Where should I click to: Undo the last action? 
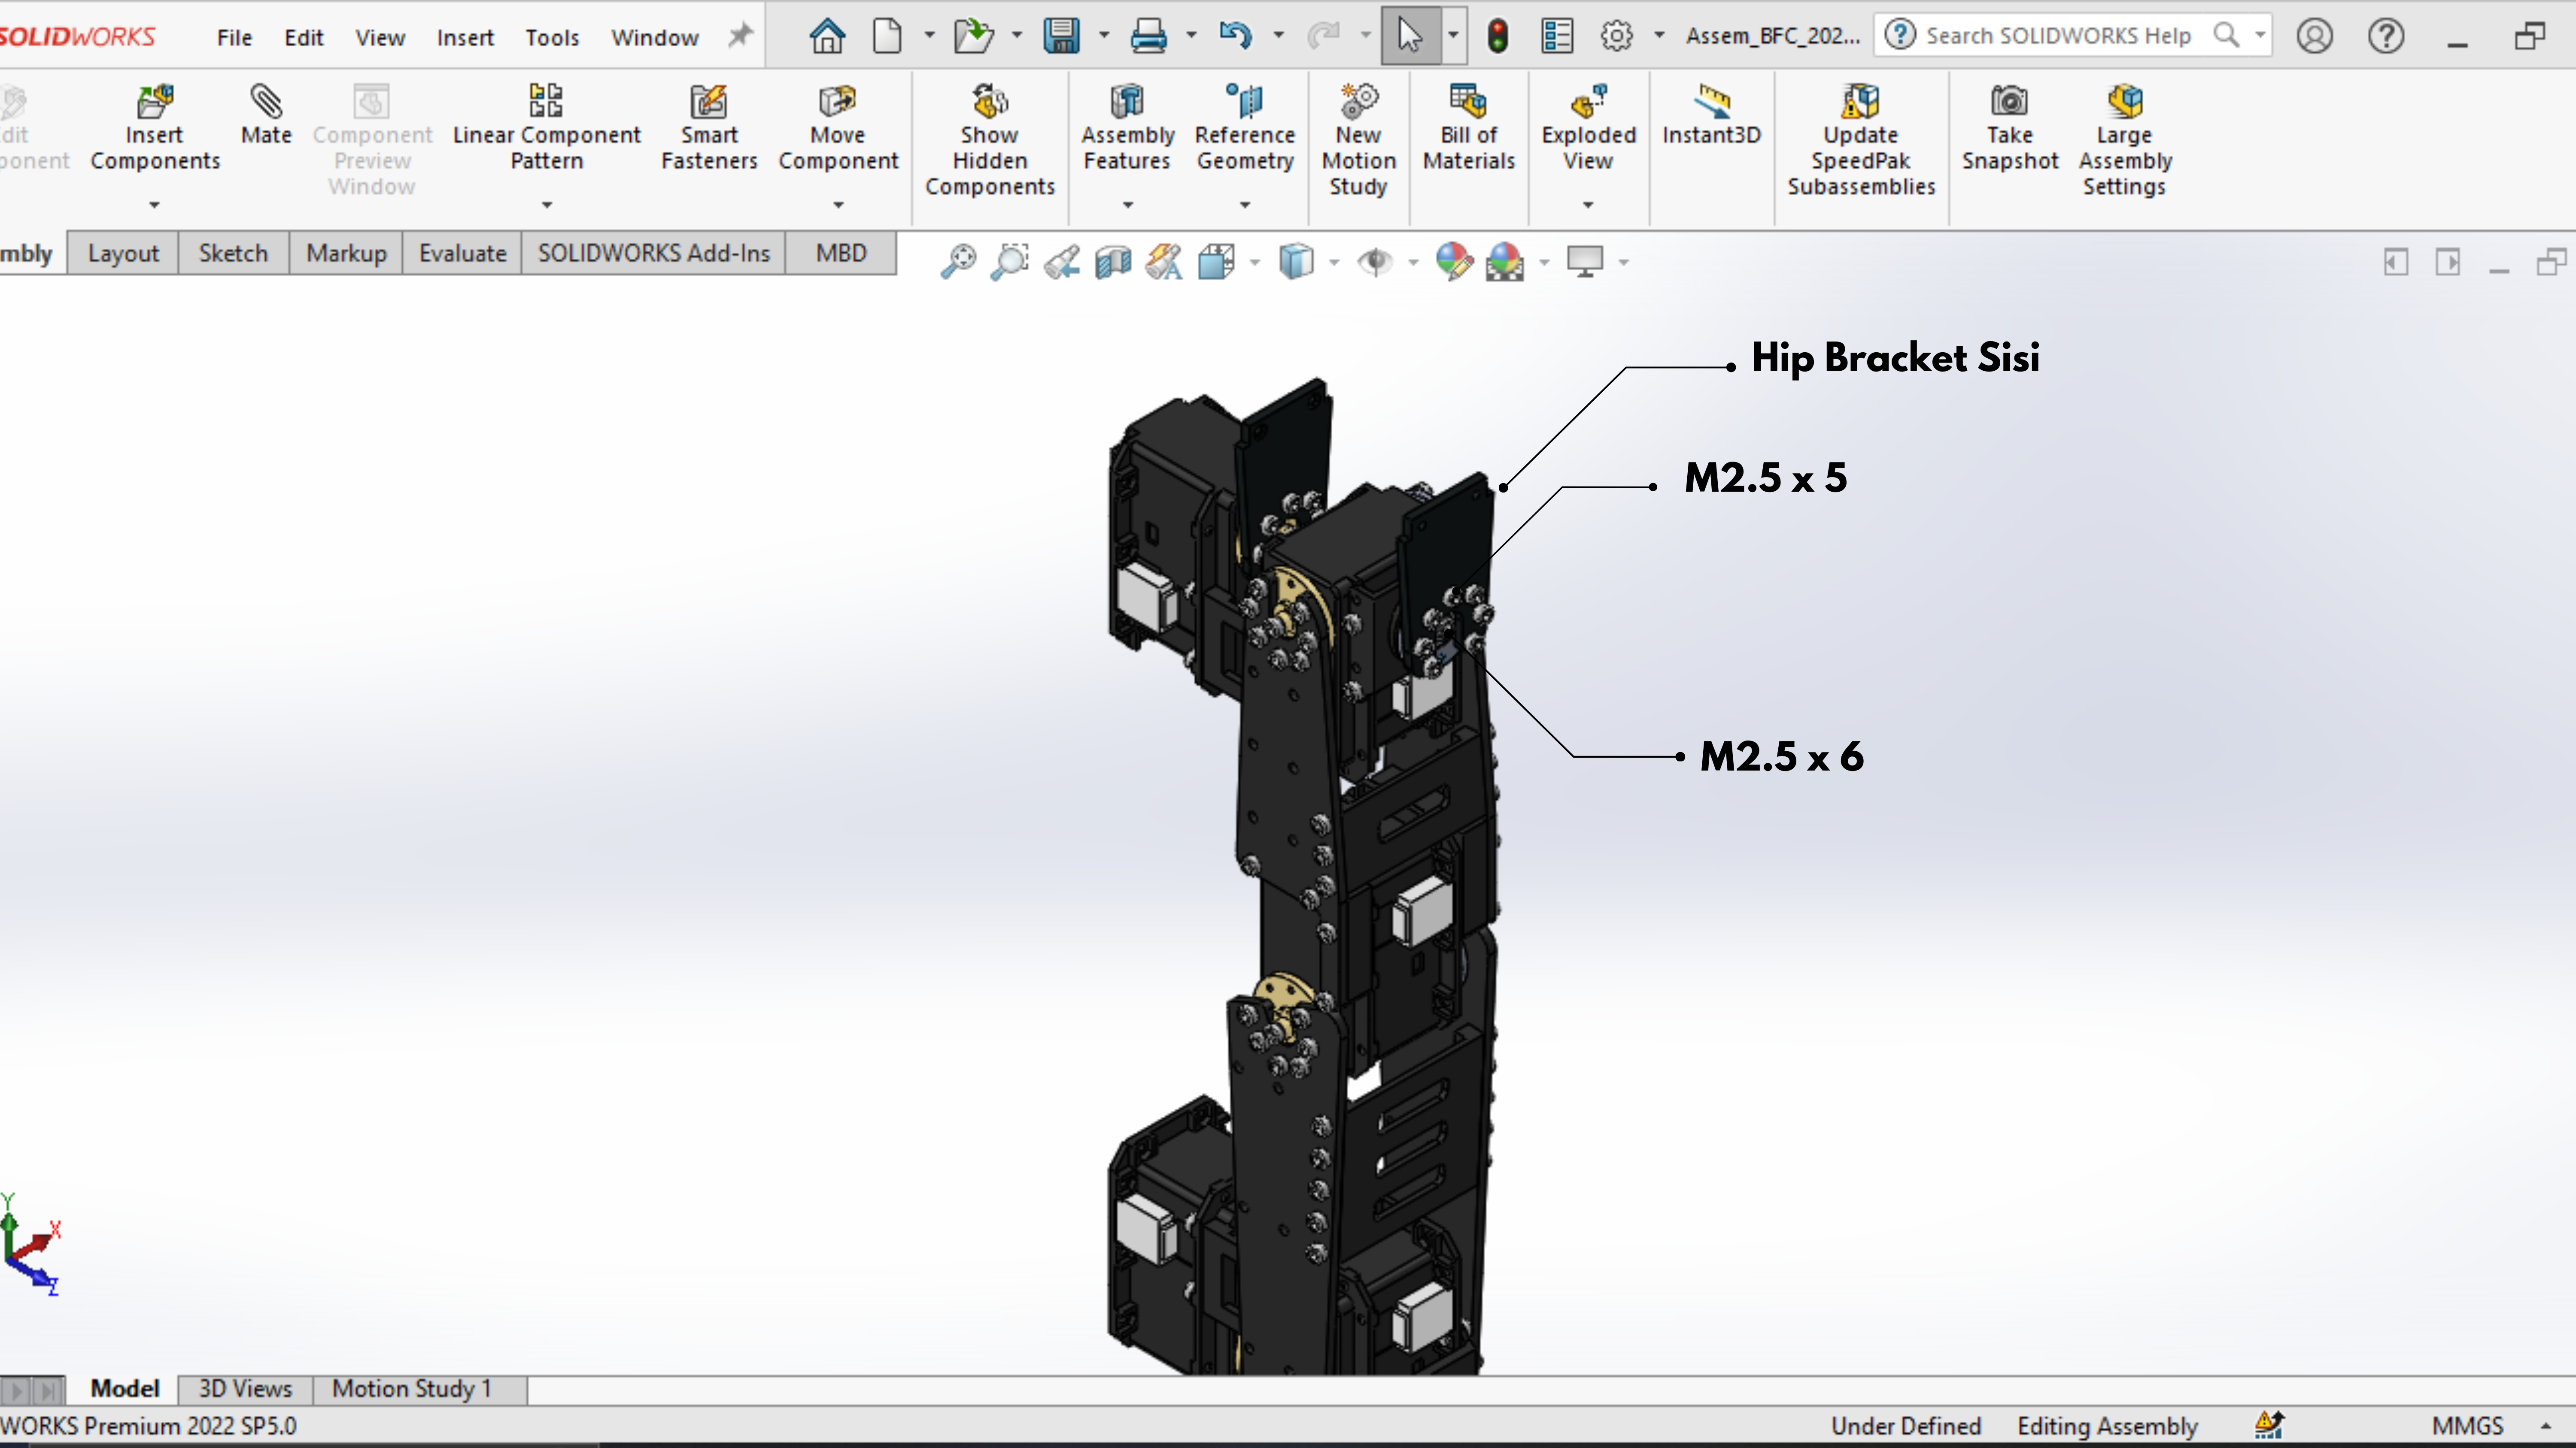1235,36
